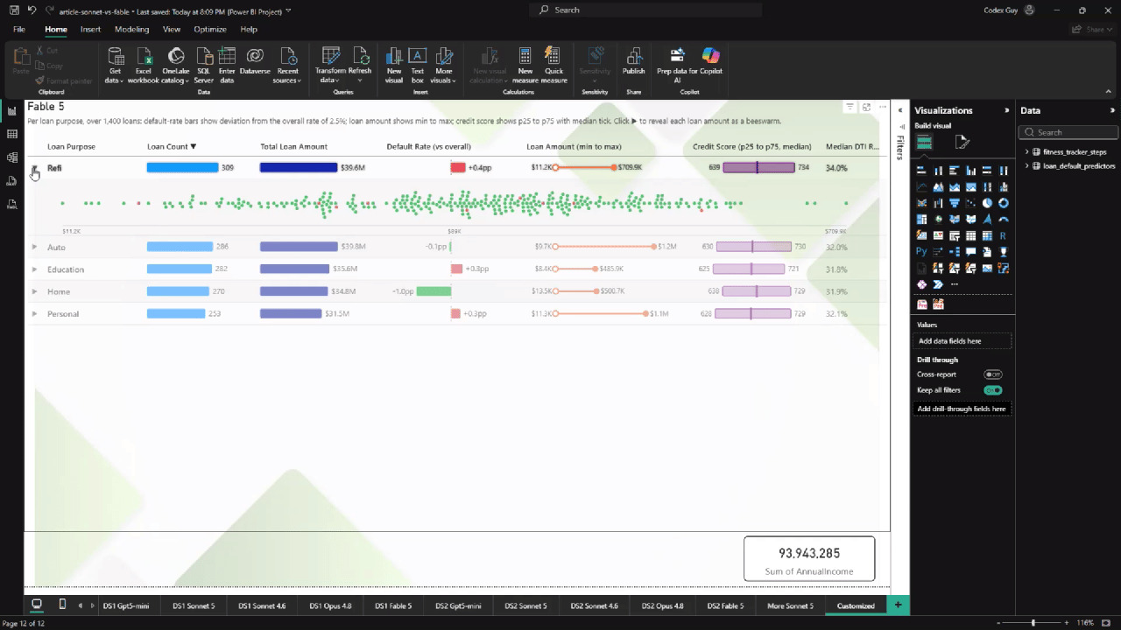This screenshot has height=630, width=1121.
Task: Collapse the Refi row
Action: (34, 168)
